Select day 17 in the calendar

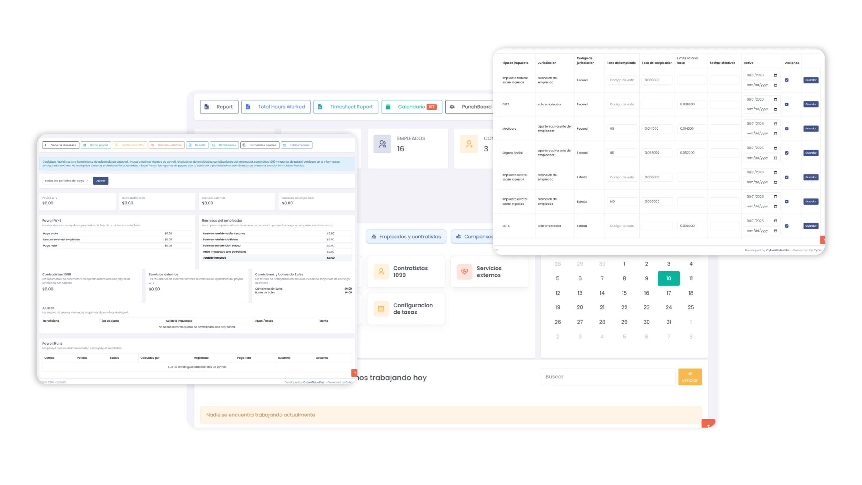(669, 293)
